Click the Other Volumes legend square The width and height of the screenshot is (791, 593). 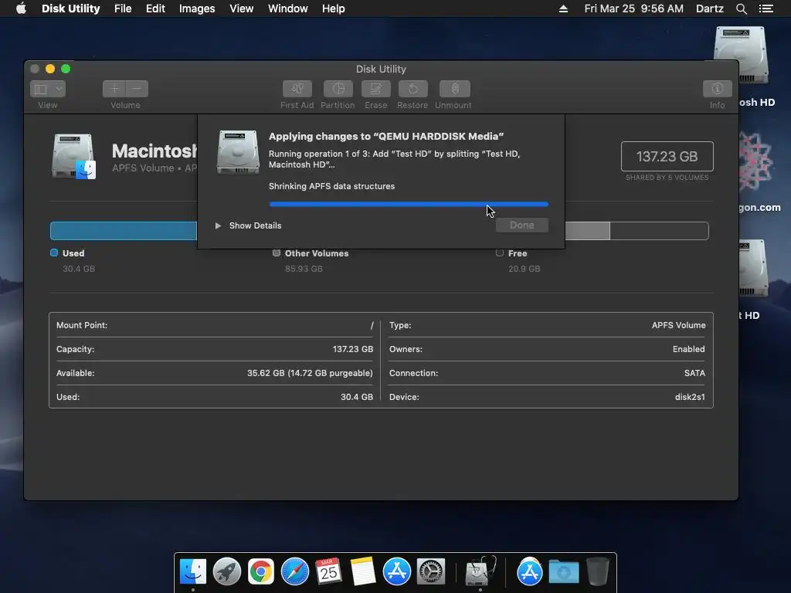coord(277,253)
